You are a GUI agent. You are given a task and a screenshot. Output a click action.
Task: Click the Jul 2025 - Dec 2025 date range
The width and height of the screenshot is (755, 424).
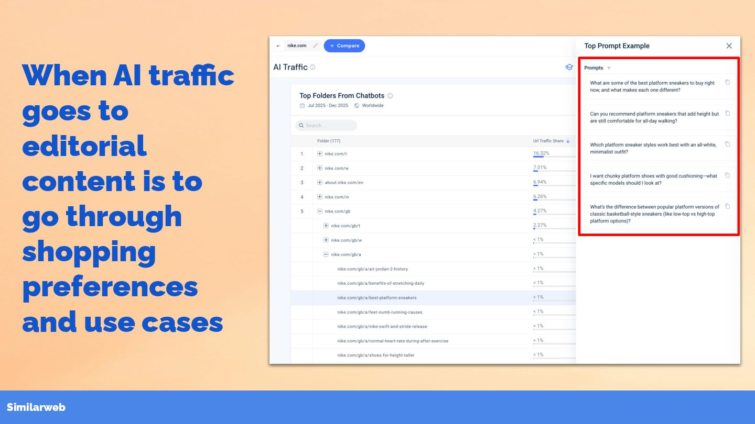click(x=328, y=106)
